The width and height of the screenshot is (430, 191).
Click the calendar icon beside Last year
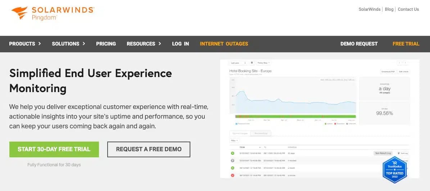(252, 63)
